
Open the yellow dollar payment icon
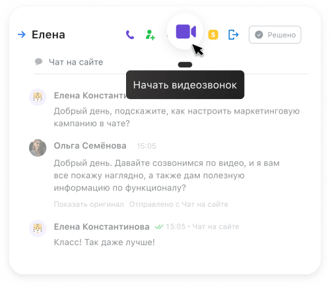[213, 35]
